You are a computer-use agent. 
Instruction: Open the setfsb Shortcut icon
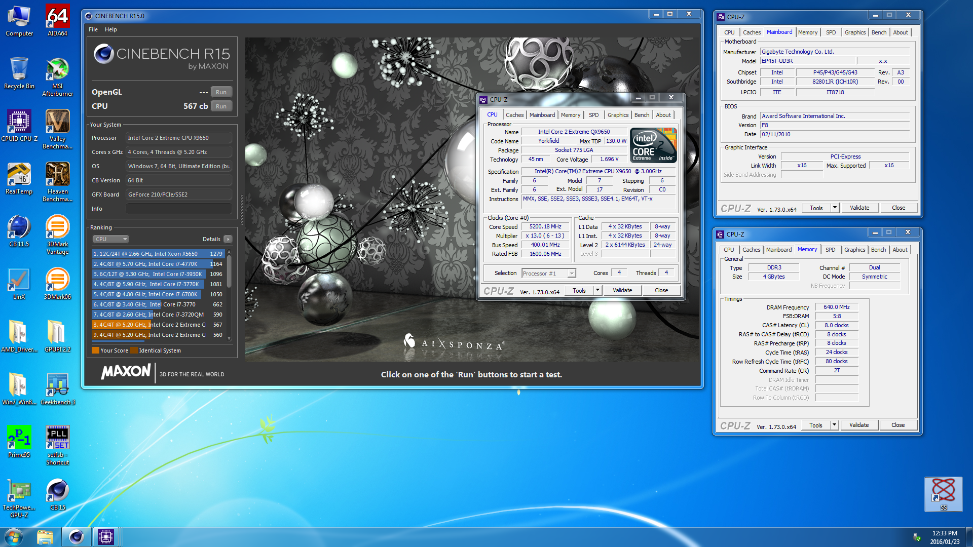(x=57, y=446)
